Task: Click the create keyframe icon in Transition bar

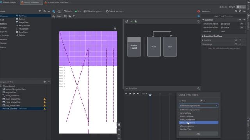Action: pyautogui.click(x=198, y=89)
